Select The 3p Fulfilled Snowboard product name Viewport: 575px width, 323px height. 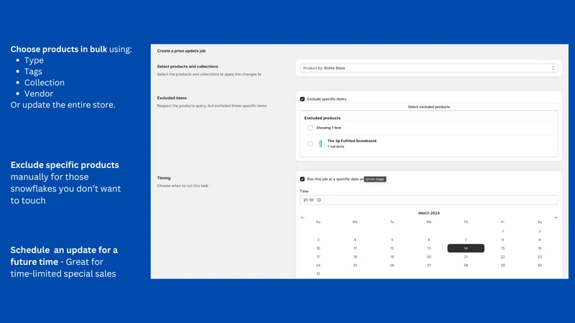pyautogui.click(x=351, y=141)
